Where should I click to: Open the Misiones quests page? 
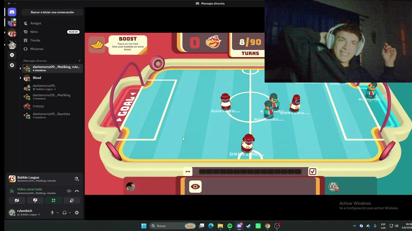[52, 49]
